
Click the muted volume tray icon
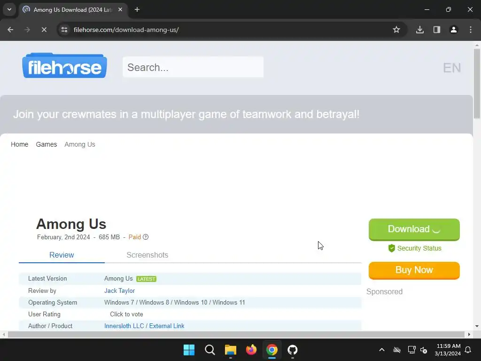click(424, 350)
